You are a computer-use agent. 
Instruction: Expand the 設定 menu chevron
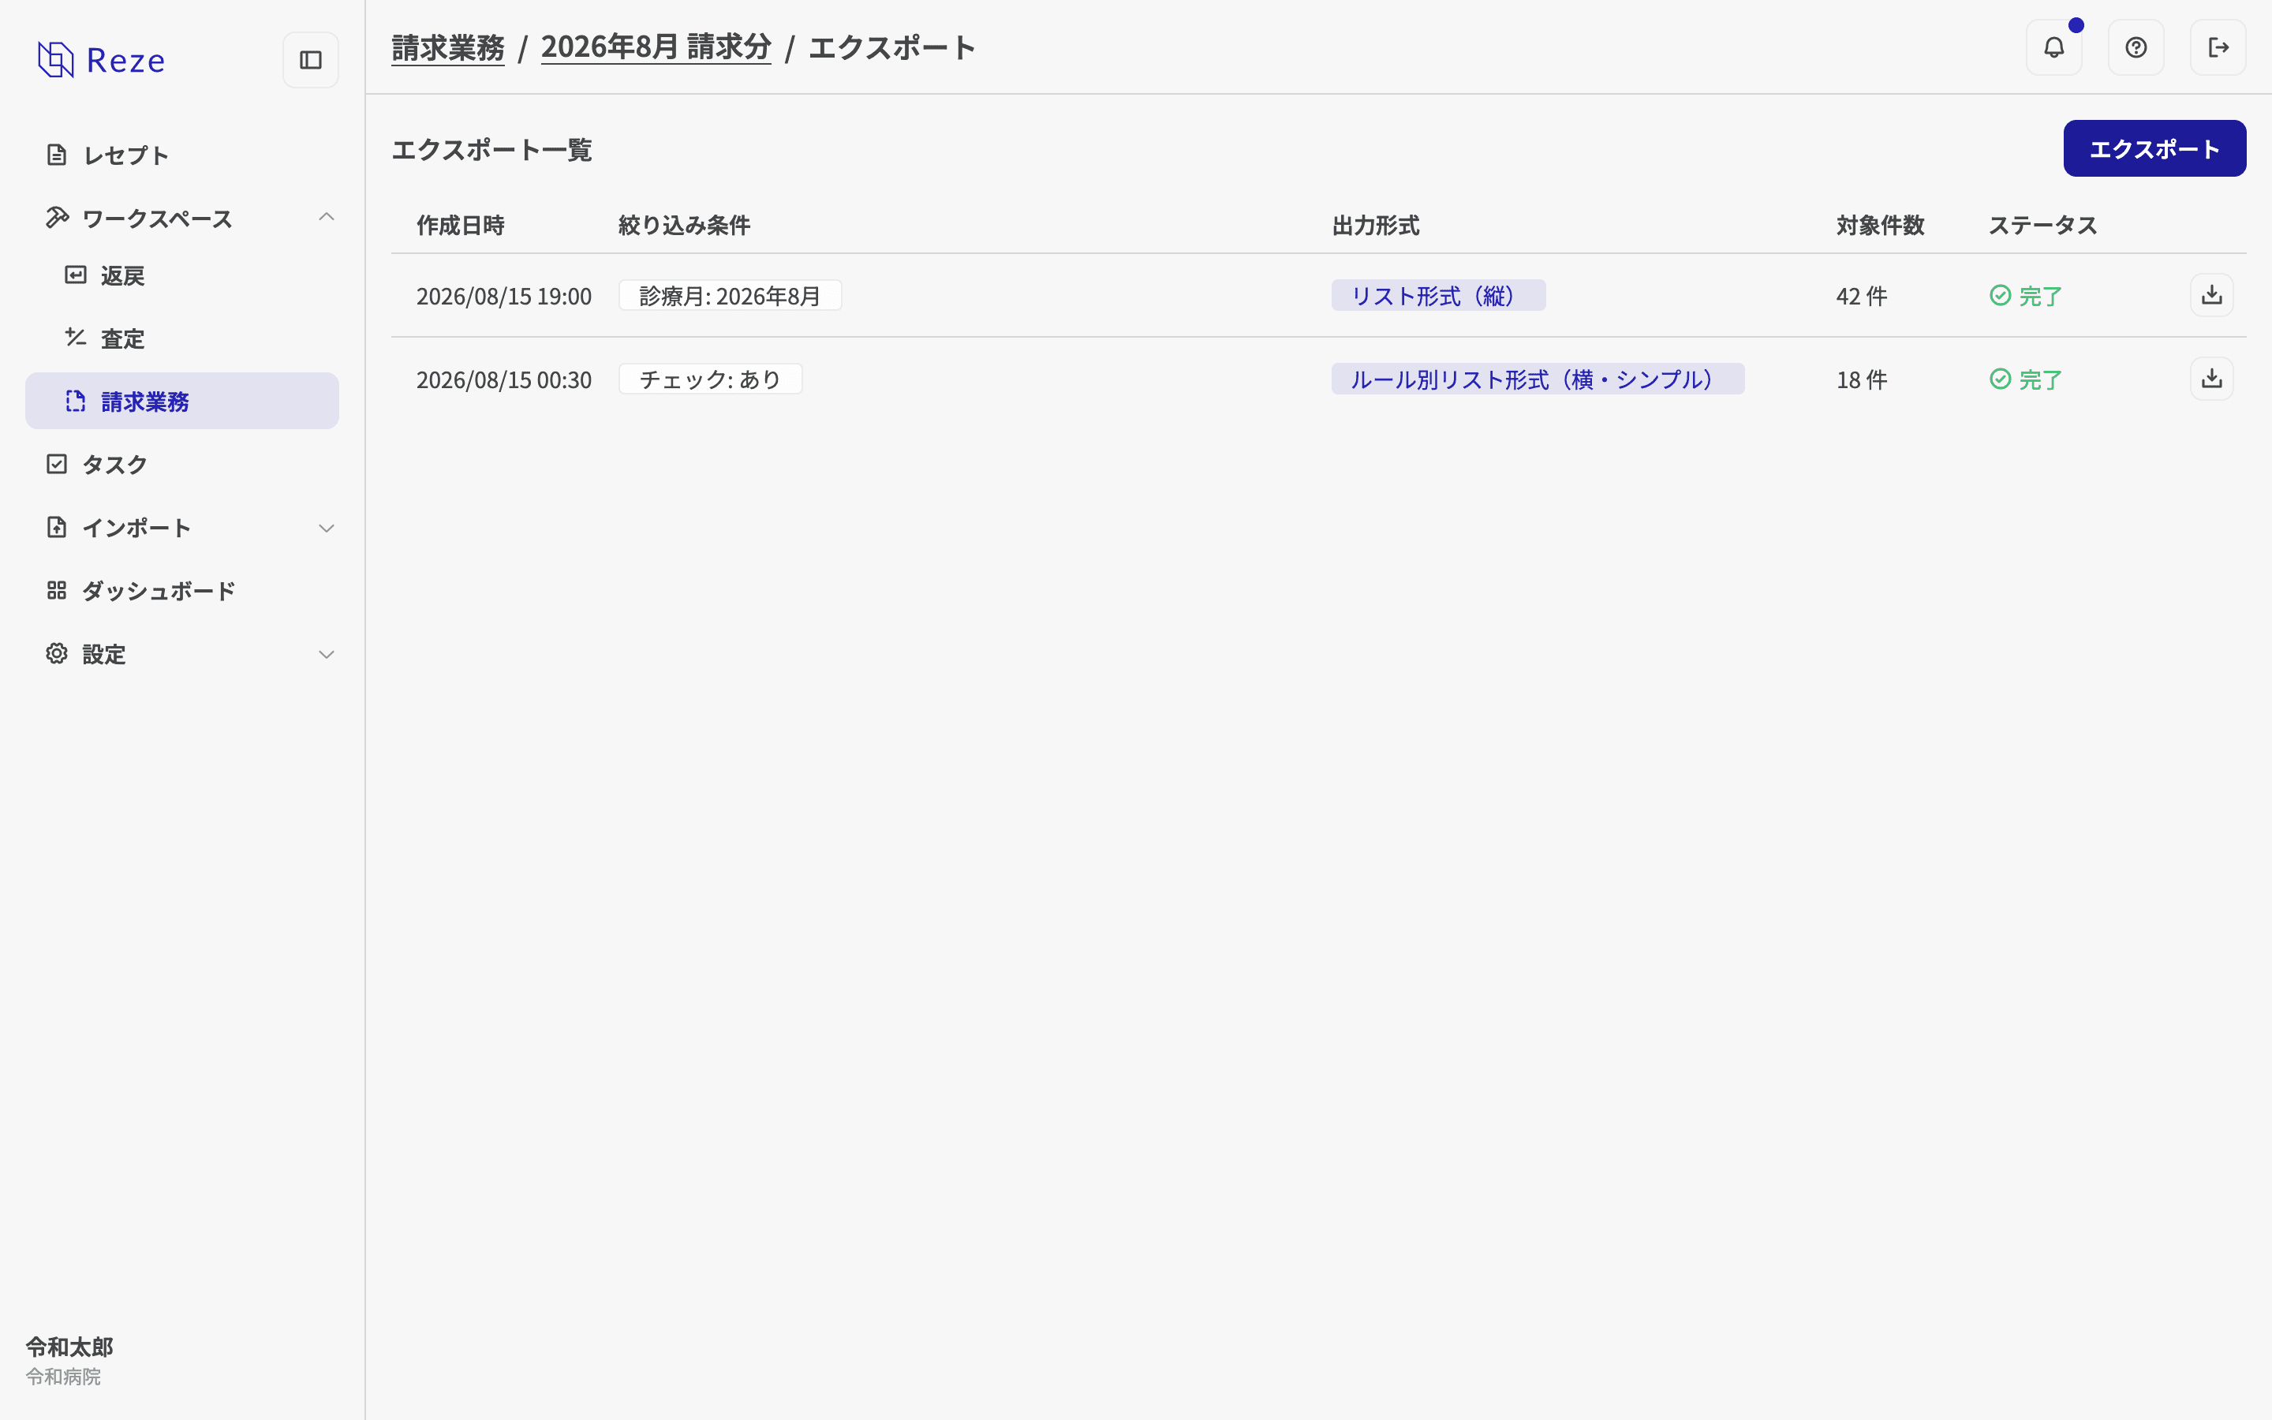(x=326, y=655)
